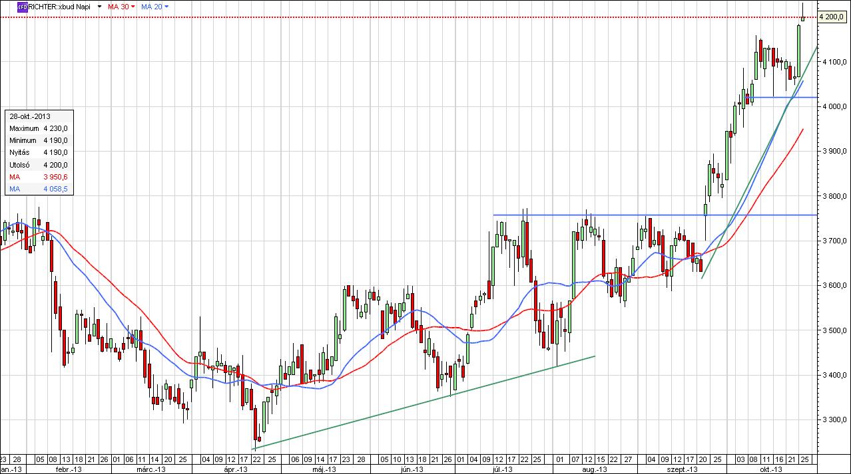
Task: Click the okt.-13 month label
Action: (771, 469)
